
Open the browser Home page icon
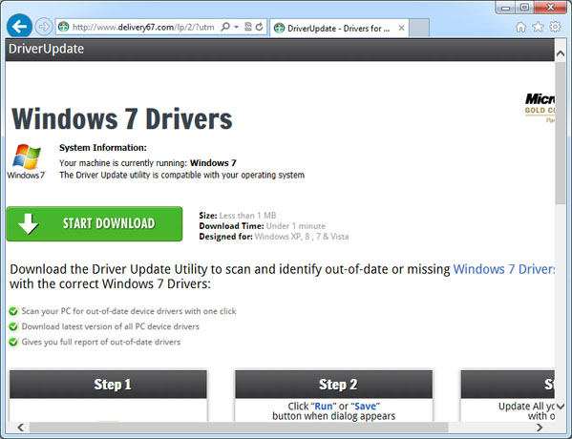coord(520,27)
